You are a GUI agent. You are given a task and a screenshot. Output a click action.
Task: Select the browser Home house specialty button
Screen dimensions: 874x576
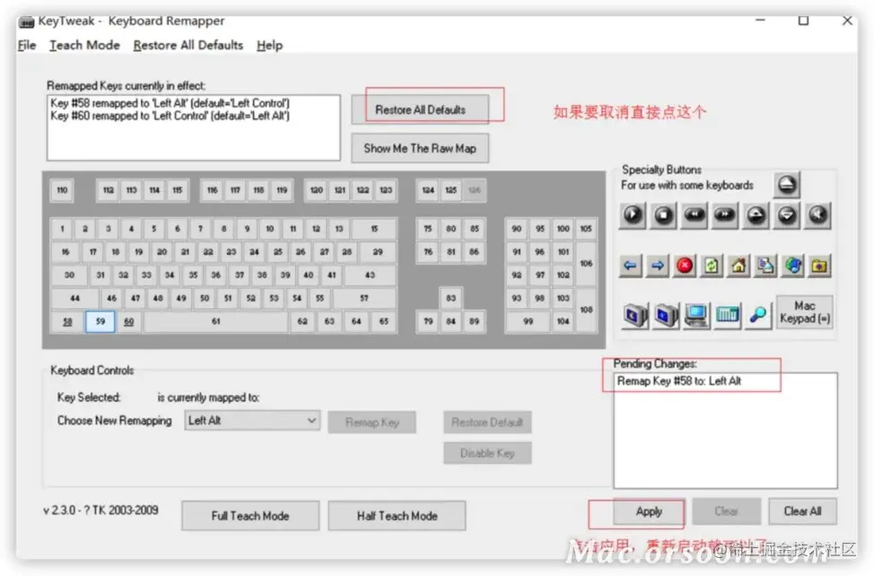pyautogui.click(x=739, y=266)
